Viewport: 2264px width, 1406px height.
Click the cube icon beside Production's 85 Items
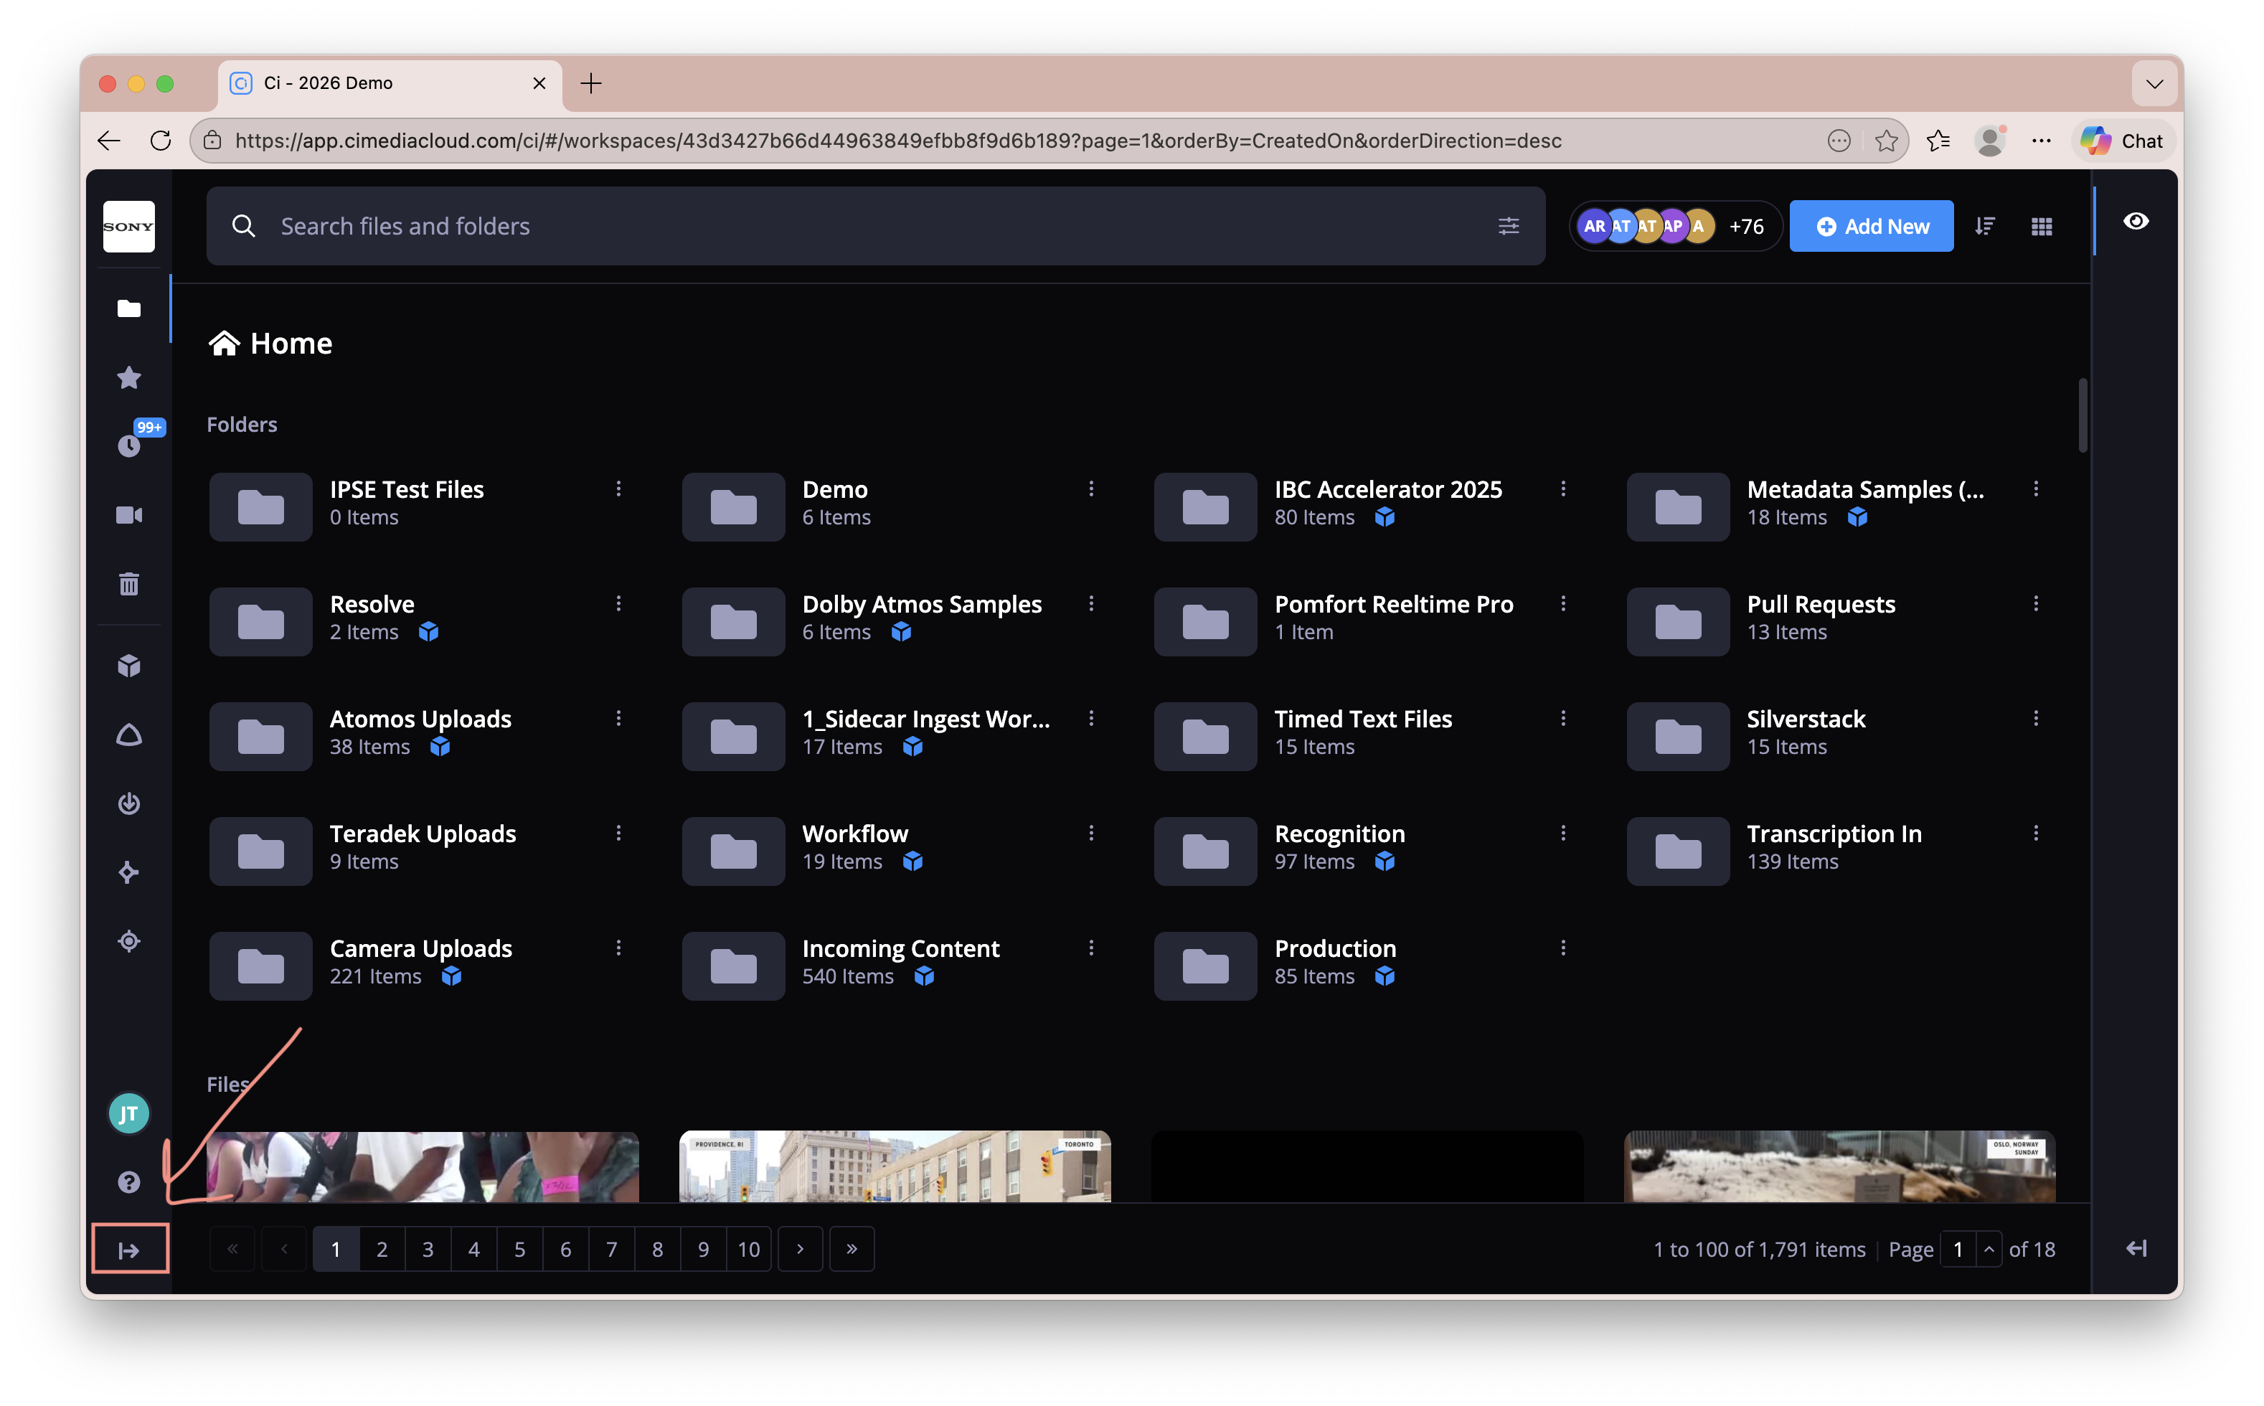[x=1385, y=976]
